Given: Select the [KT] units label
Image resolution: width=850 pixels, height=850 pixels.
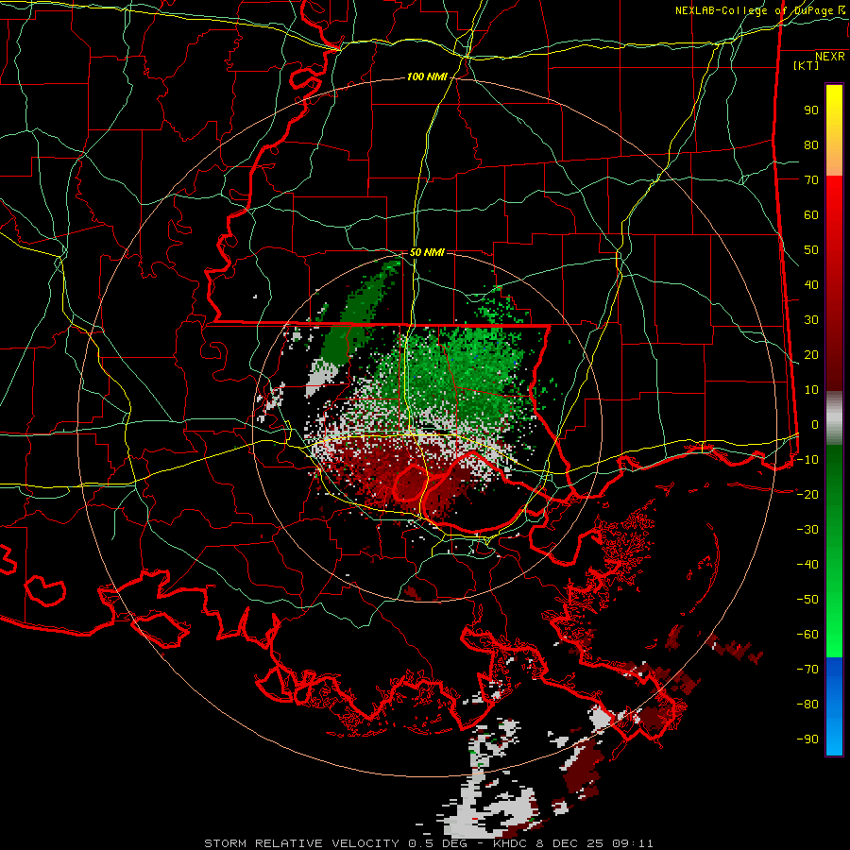Looking at the screenshot, I should coord(807,65).
